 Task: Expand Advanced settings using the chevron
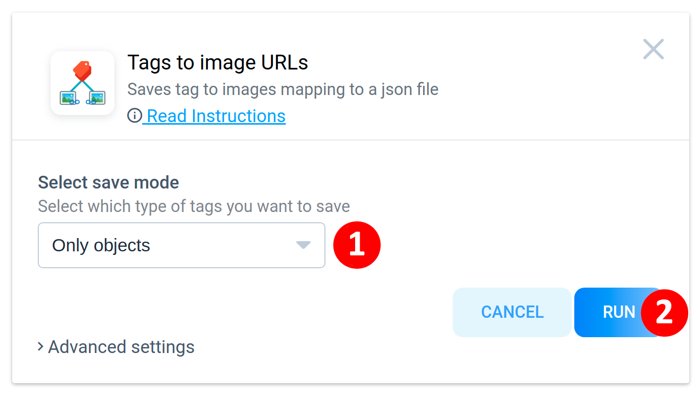click(40, 347)
